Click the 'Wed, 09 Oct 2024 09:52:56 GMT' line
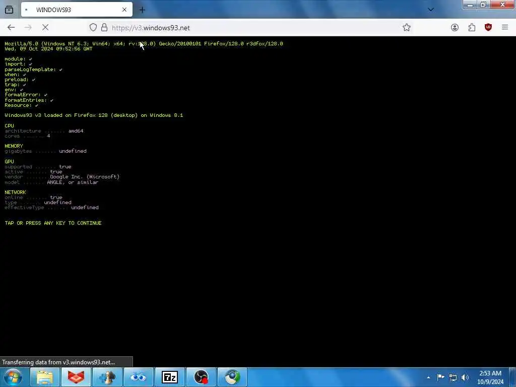 pos(48,49)
